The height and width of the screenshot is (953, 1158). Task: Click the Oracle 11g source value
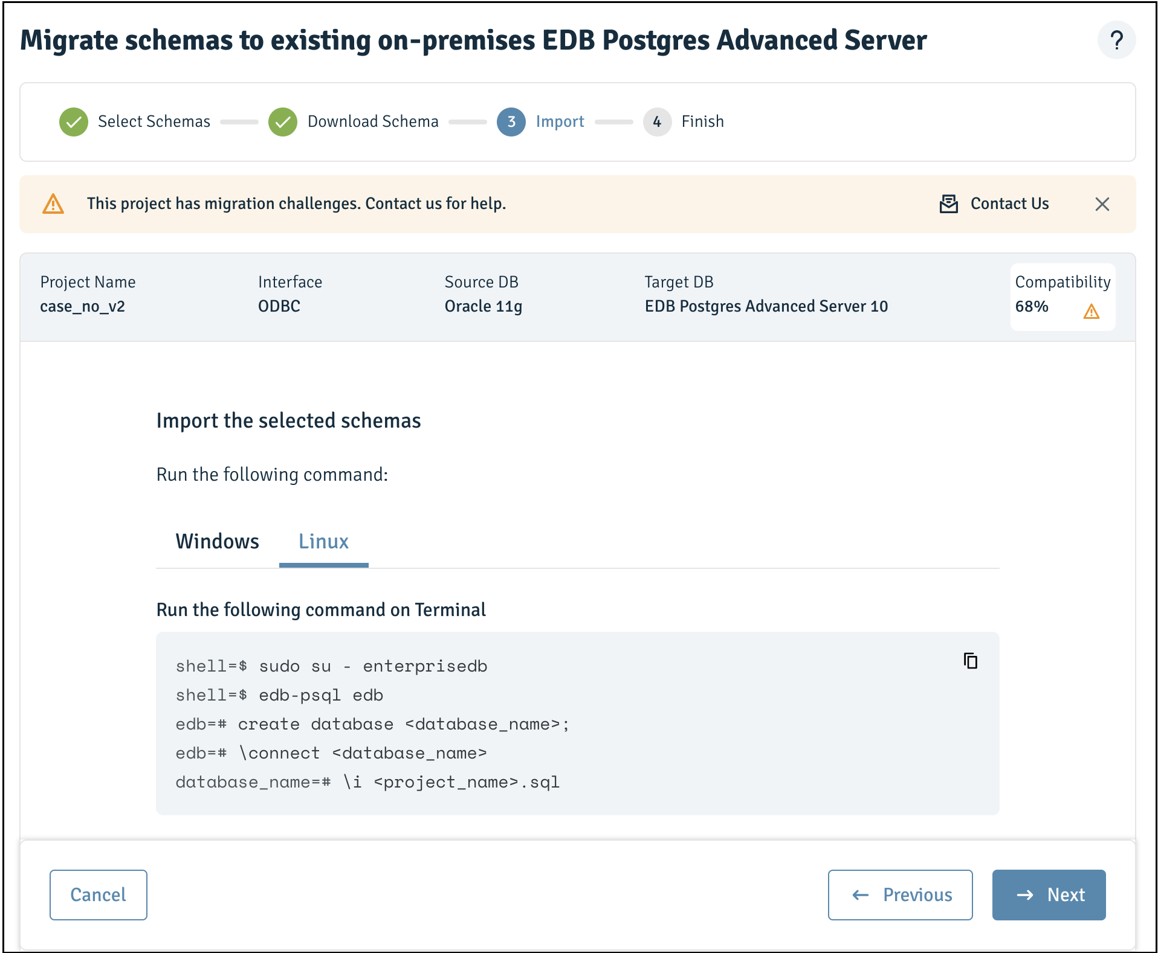pyautogui.click(x=484, y=307)
